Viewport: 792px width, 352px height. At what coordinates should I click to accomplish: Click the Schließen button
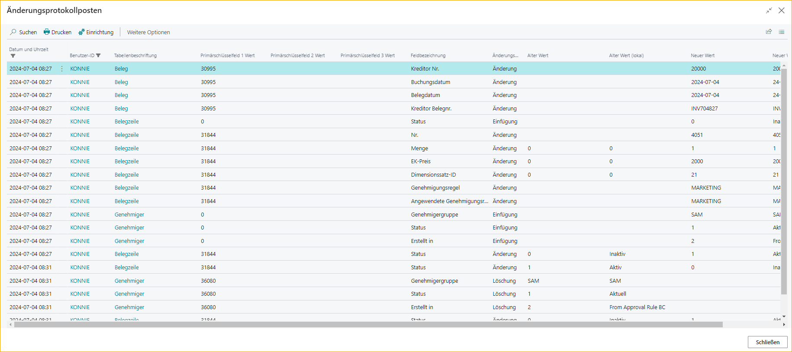(x=768, y=342)
